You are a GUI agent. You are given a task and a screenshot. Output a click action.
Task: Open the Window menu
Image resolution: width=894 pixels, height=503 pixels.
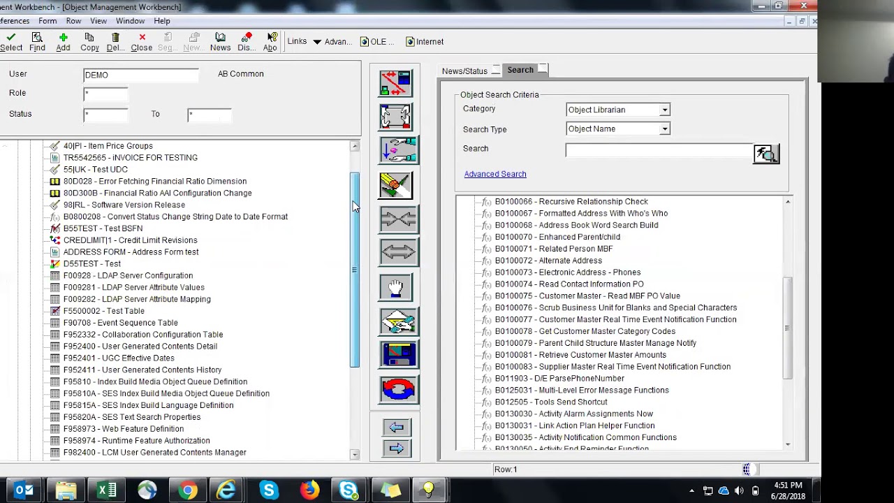(x=130, y=21)
